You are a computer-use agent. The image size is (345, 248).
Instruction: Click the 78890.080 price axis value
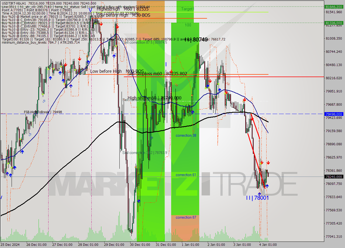pyautogui.click(x=334, y=144)
